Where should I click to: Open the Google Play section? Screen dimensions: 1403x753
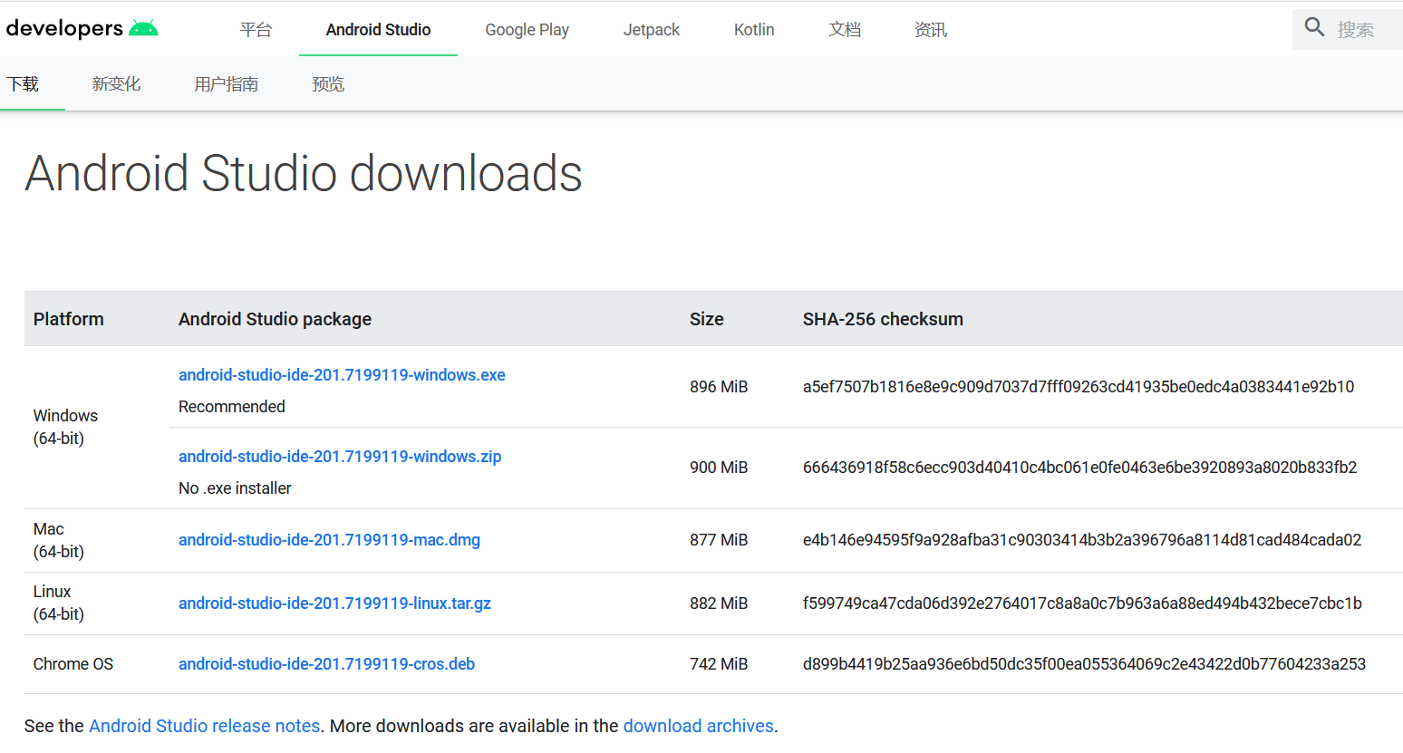(x=527, y=29)
